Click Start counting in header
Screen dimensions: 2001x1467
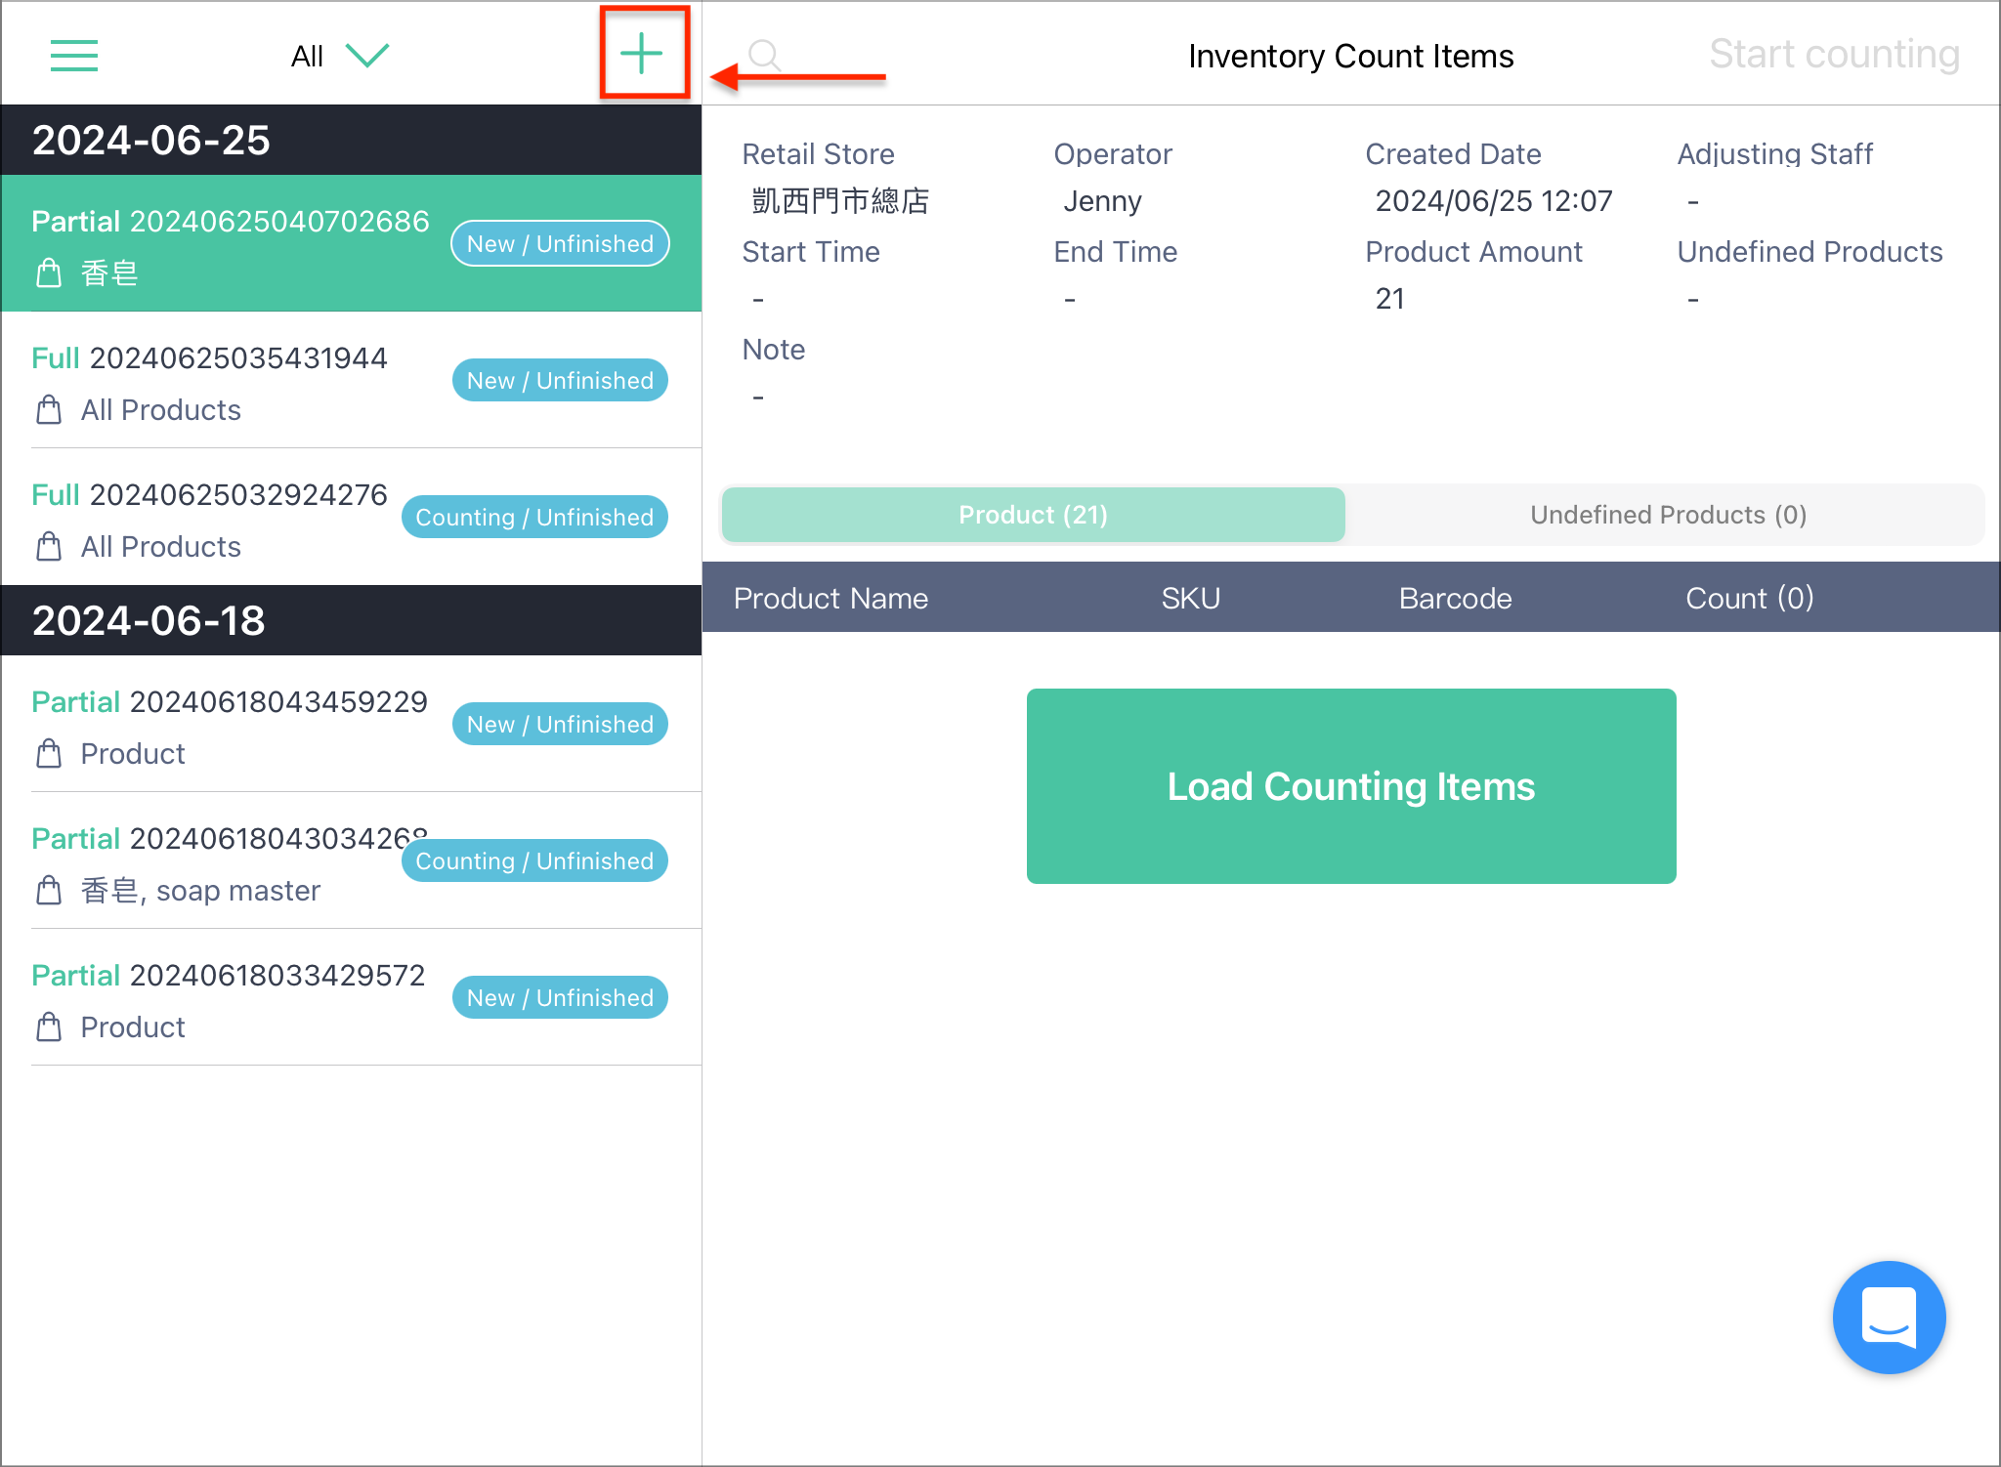(x=1834, y=55)
